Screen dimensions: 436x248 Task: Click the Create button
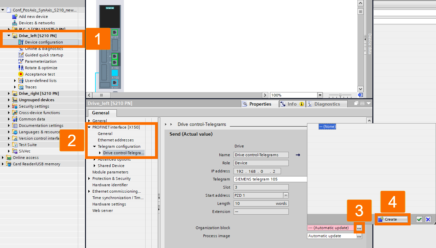point(393,219)
